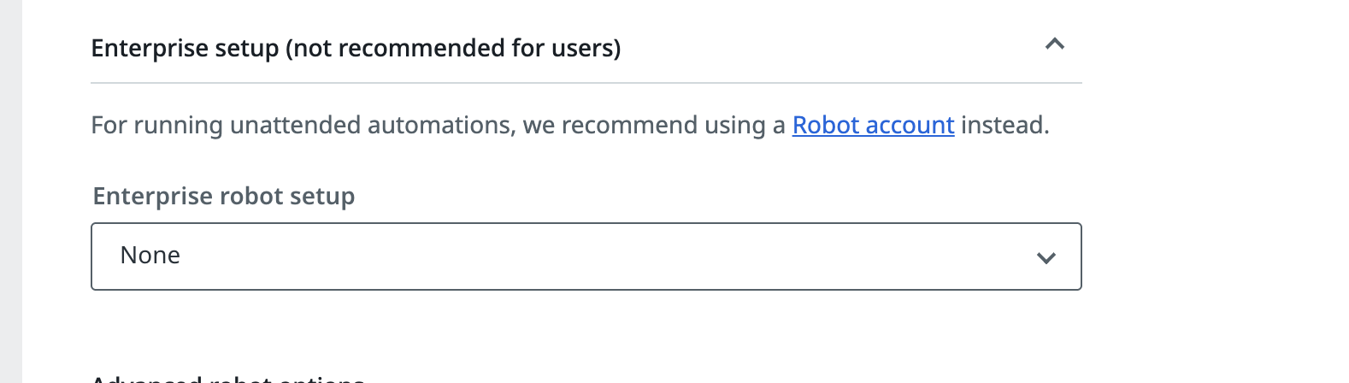1349x383 pixels.
Task: Click the down arrow in the robot setup dropdown
Action: coord(1046,257)
